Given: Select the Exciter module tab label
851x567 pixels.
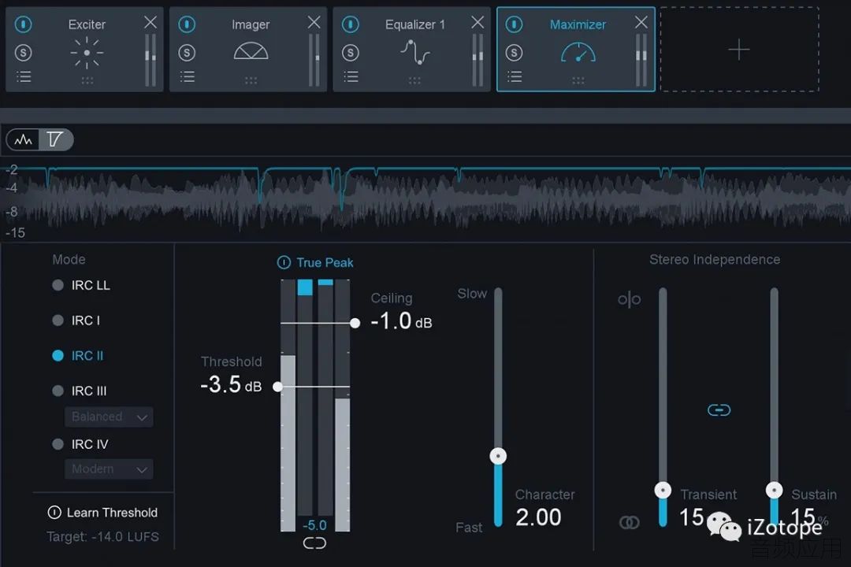Looking at the screenshot, I should tap(87, 24).
